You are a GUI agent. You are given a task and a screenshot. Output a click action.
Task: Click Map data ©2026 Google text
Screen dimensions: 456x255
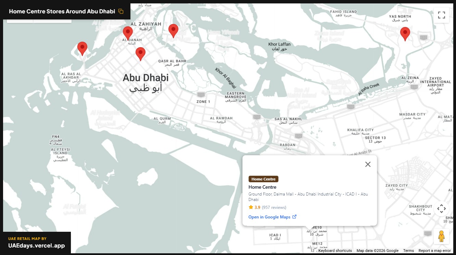(377, 251)
